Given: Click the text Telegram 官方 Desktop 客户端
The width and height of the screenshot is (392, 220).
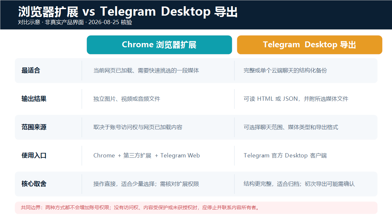Looking at the screenshot, I should pos(285,155).
